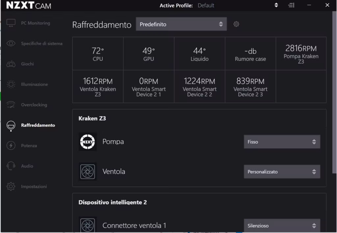337x233 pixels.
Task: Switch to Illuminazione page
Action: pos(34,84)
